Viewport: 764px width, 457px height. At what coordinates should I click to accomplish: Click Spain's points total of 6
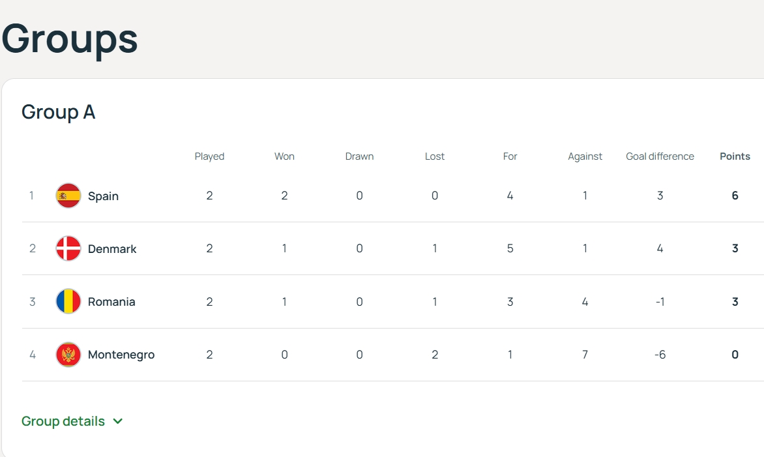click(735, 196)
